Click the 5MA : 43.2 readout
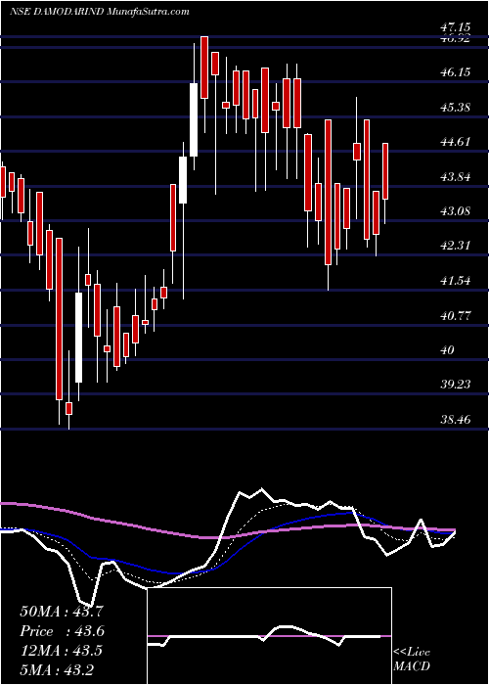489x685 pixels. click(57, 670)
